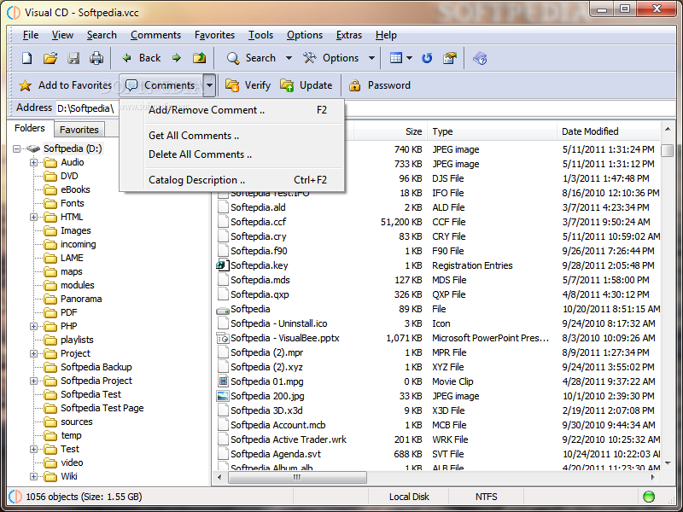Sort by the Size column header
The image size is (683, 512).
[x=390, y=131]
